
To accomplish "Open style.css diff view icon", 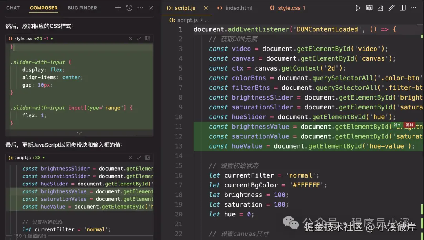I will pyautogui.click(x=147, y=38).
